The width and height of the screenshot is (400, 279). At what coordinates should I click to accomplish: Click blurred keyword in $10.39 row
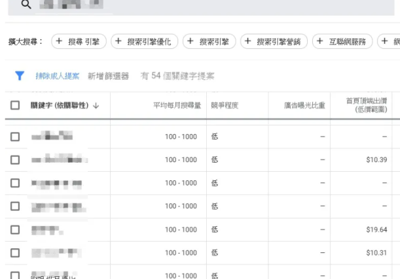pos(60,158)
